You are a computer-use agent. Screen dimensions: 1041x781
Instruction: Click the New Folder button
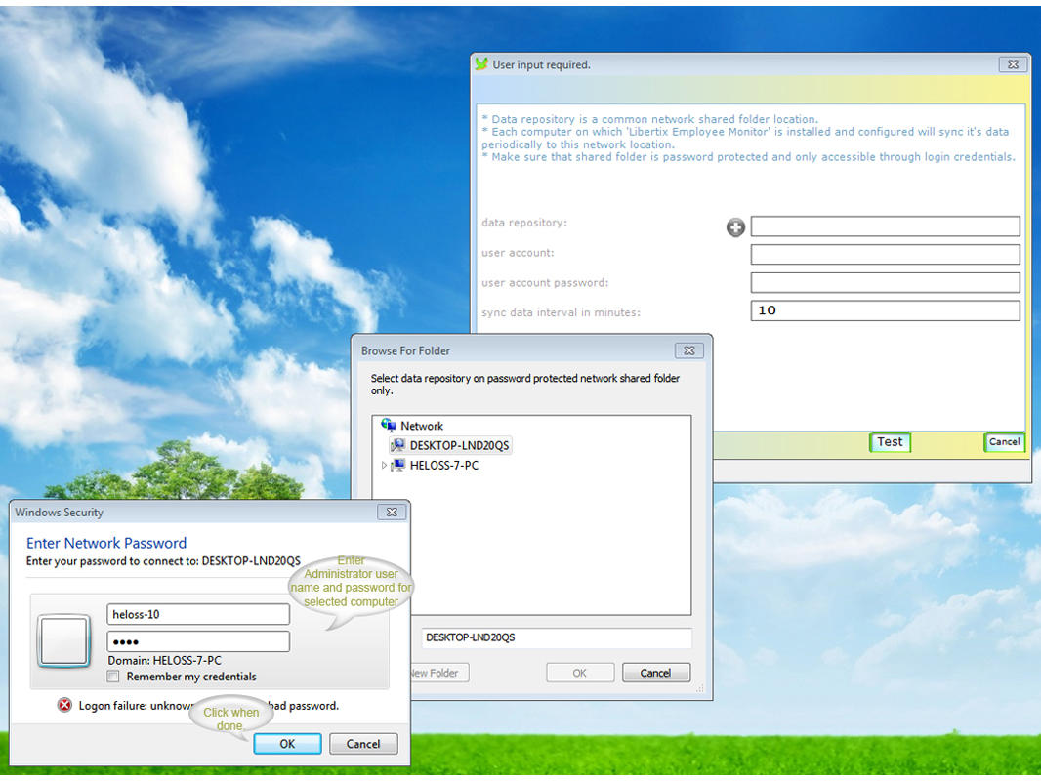(439, 673)
